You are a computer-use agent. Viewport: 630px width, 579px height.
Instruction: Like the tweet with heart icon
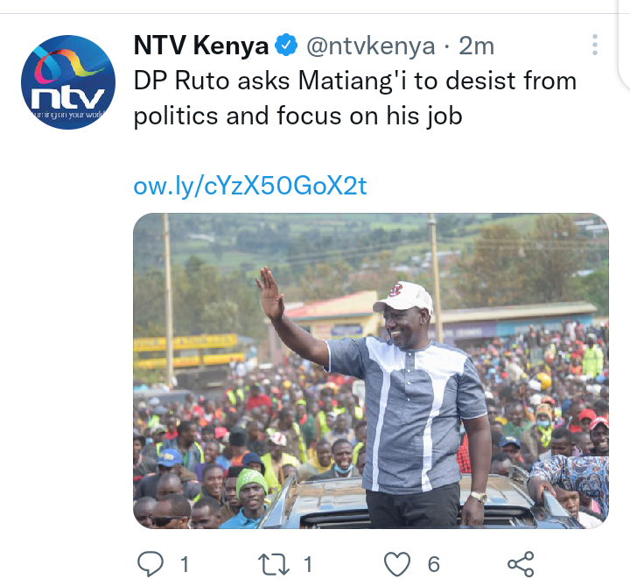point(397,564)
